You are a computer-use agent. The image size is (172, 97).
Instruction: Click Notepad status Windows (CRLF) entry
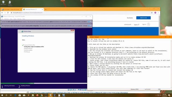(x=134, y=89)
